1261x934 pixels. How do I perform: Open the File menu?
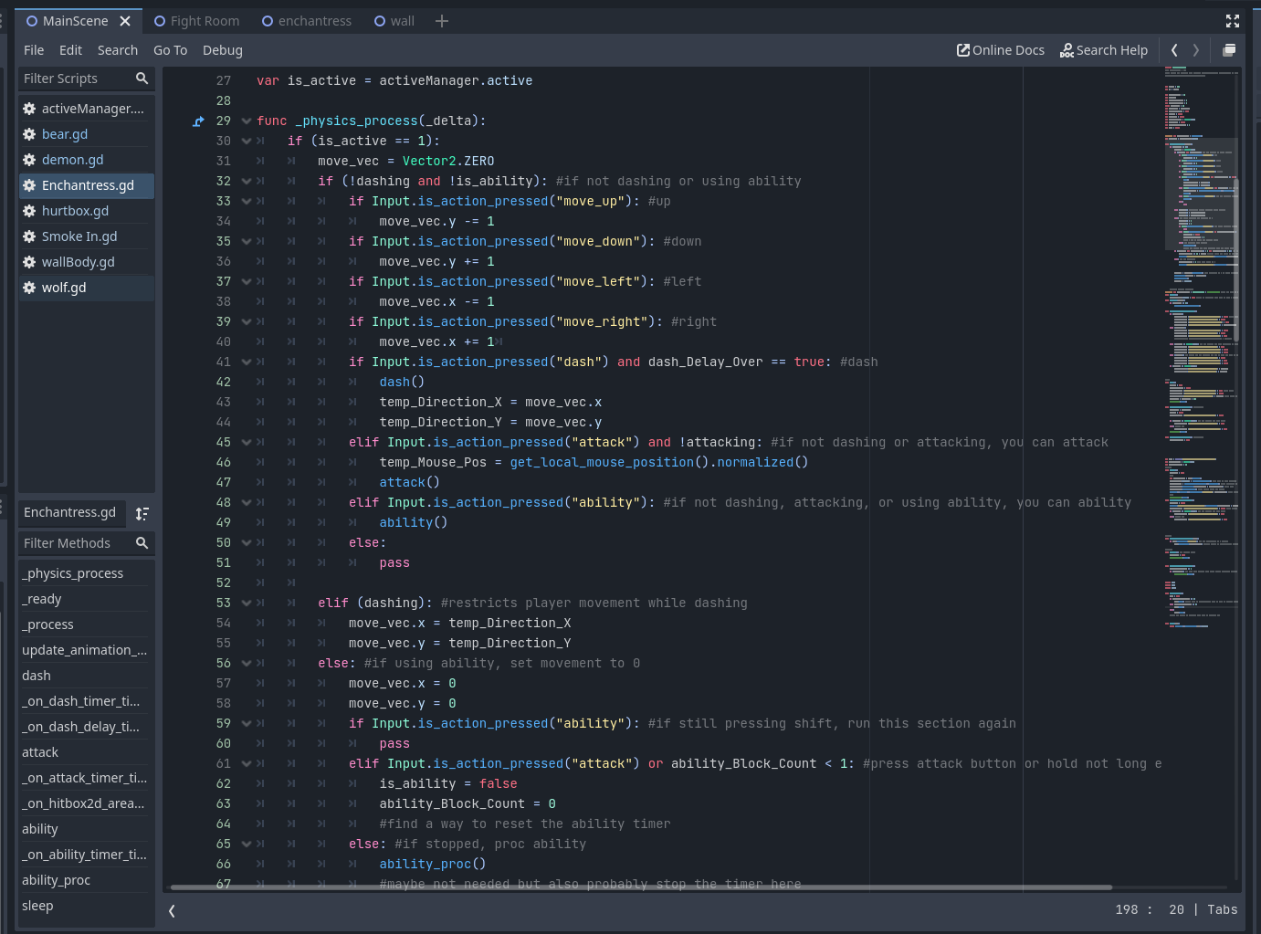pos(34,50)
